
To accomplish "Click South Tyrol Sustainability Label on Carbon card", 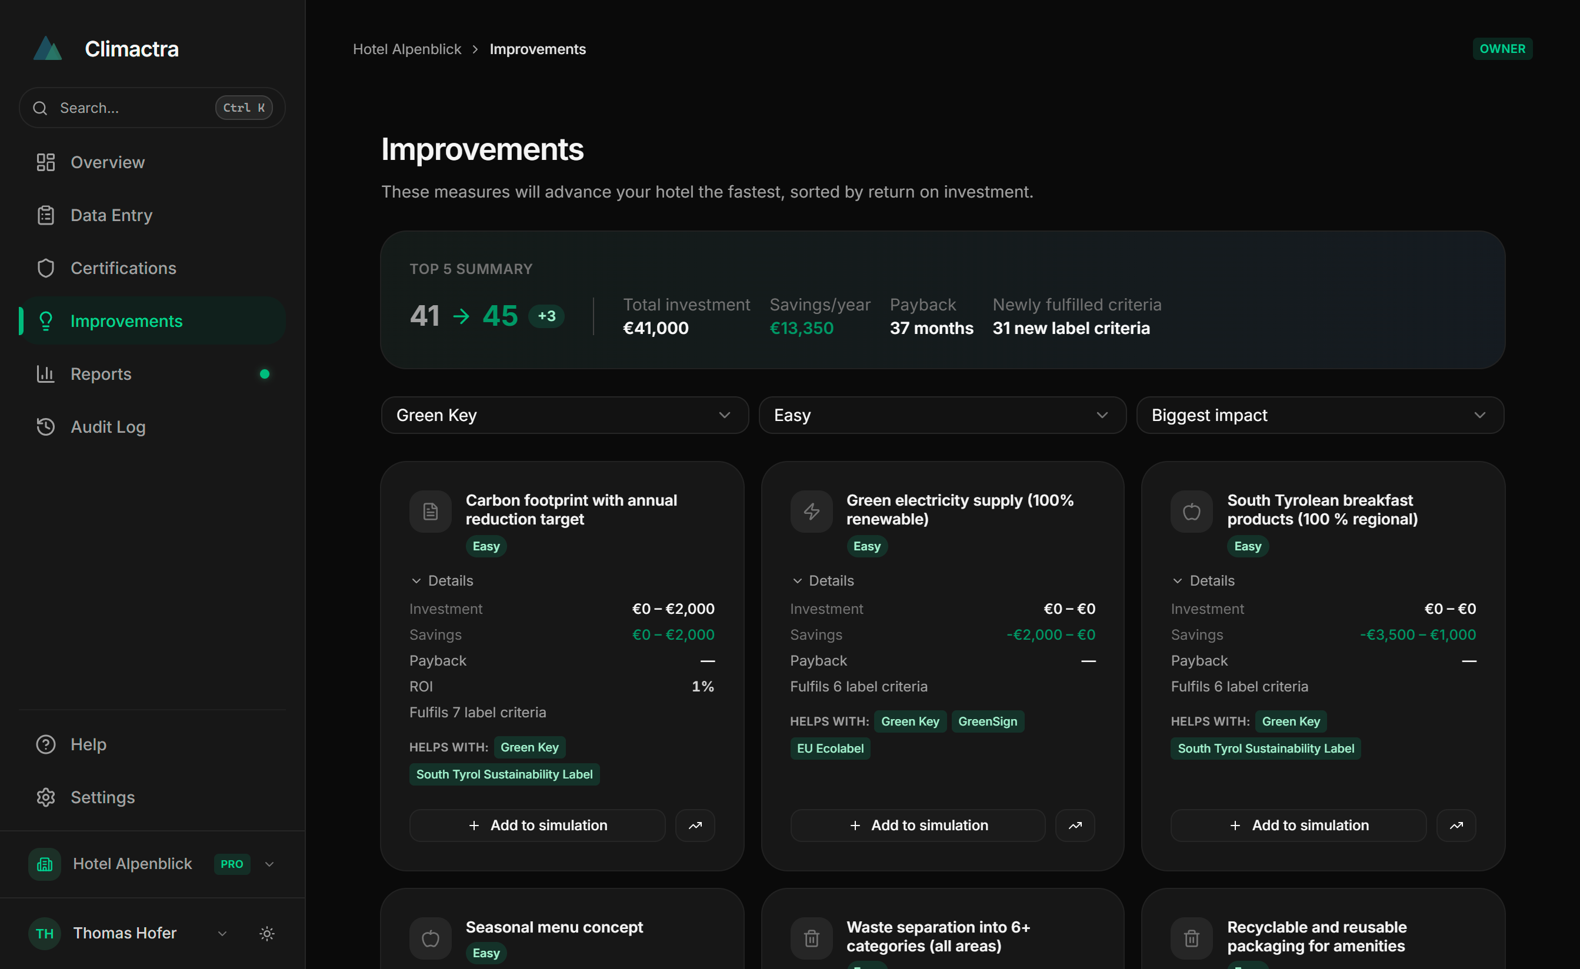I will 504,774.
